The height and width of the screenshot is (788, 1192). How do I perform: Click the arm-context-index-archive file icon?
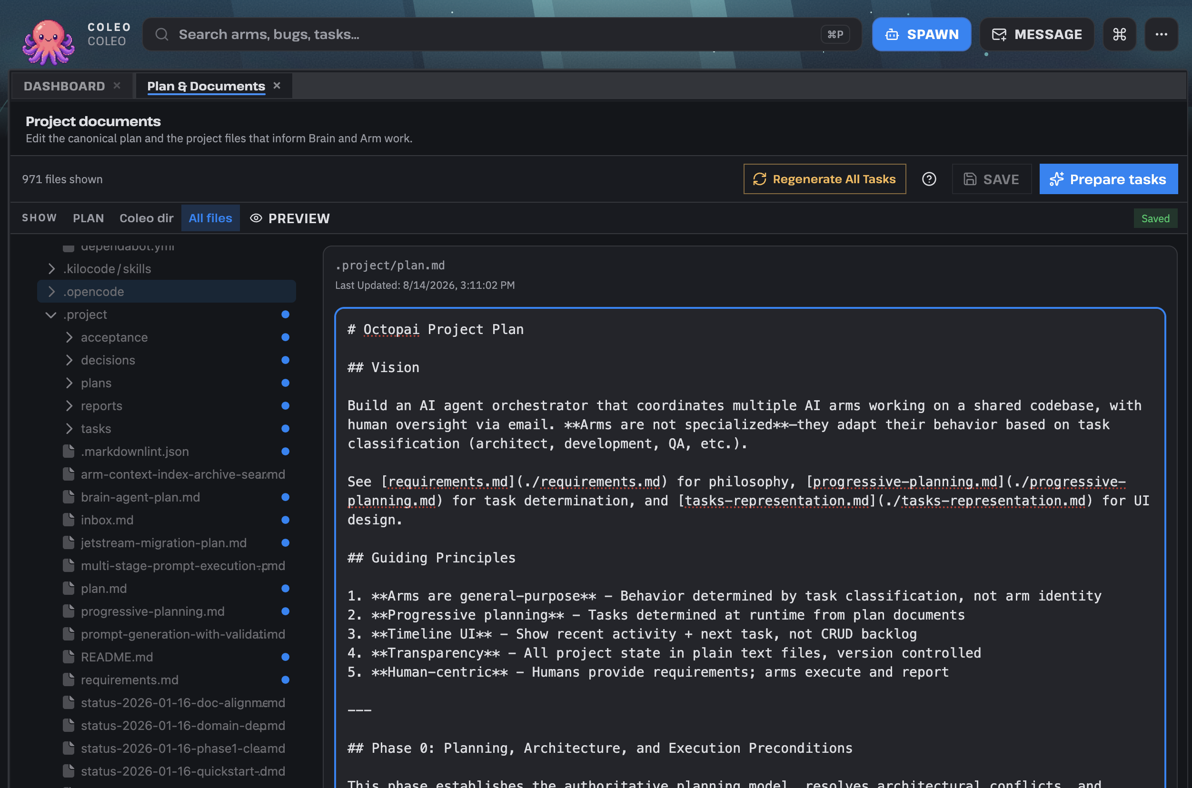pos(69,474)
